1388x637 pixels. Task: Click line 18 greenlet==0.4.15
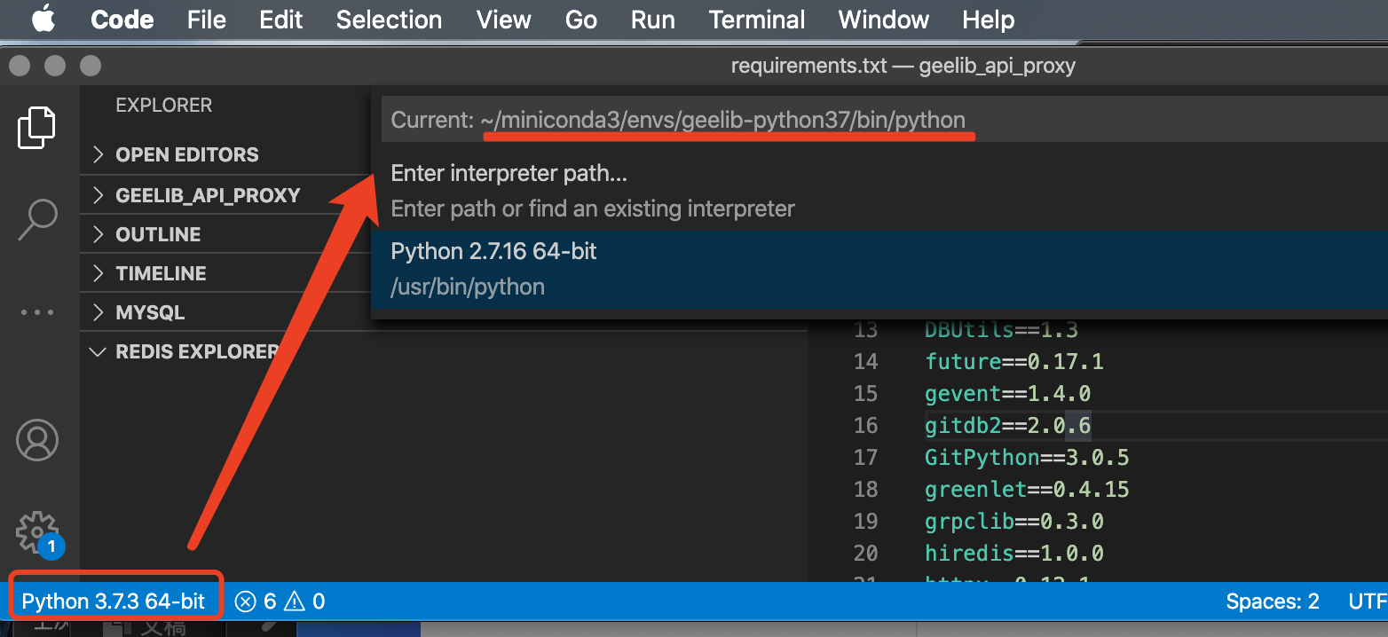pyautogui.click(x=1027, y=489)
